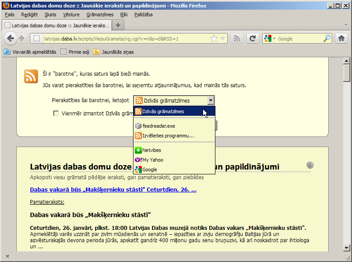Open the Google search engine selector
352x262 pixels.
pyautogui.click(x=270, y=39)
